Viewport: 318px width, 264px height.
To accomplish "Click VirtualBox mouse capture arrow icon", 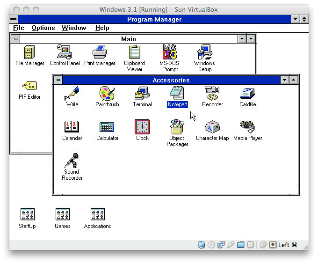I will [273, 245].
